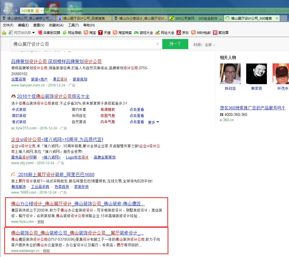Viewport: 289px width, 257px height.
Task: Expand the 更多 dropdown in decoration styles
Action: pyautogui.click(x=154, y=122)
